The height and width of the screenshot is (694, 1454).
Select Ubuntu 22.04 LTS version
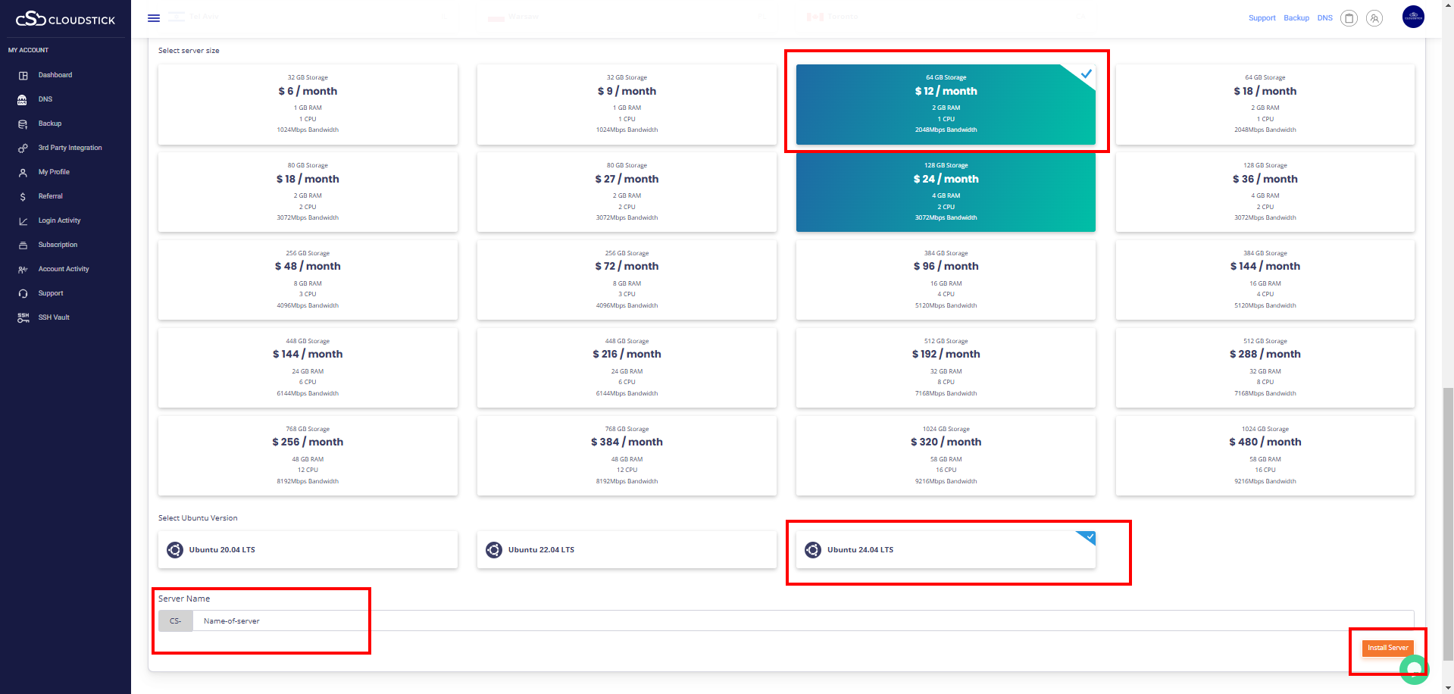click(x=627, y=550)
